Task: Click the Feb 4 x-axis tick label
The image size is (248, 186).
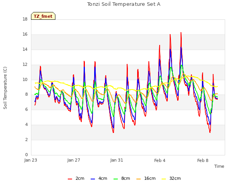Action: coord(160,160)
